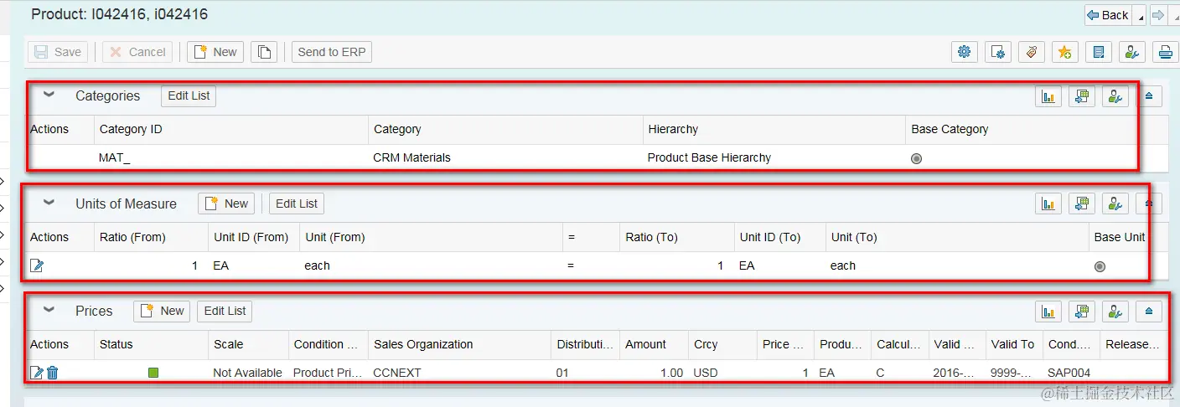Open the Back history dropdown arrow
This screenshot has height=407, width=1180.
click(1140, 15)
